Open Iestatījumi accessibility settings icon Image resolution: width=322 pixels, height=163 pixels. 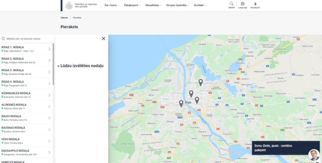[x=255, y=4]
